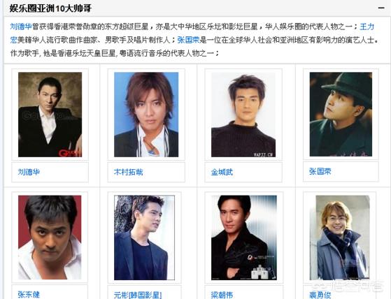Click the 金城武 photo thumbnail

243,115
